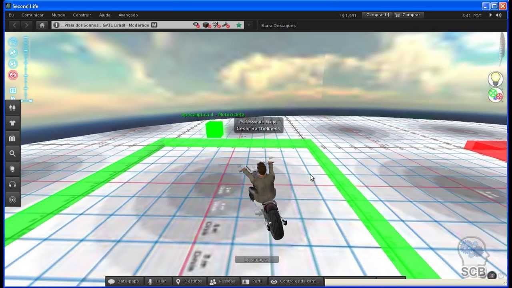Viewport: 512px width, 288px height.
Task: Open the concentric circles icon at the sidebar bottom
Action: (12, 200)
